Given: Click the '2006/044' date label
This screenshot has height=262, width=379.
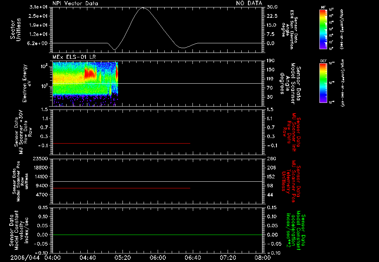Looking at the screenshot, I should click(25, 258).
